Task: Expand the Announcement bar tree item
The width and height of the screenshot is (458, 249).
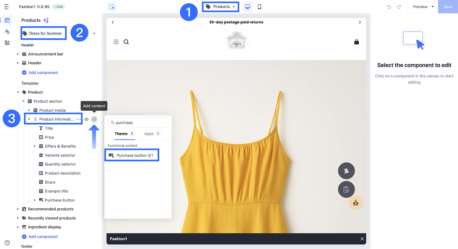Action: 18,54
